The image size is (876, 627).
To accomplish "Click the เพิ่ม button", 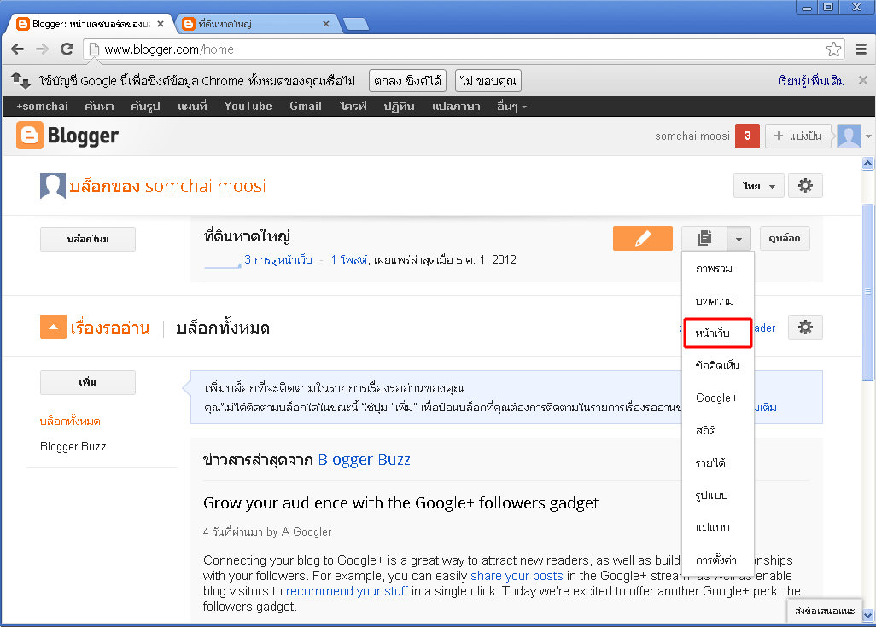I will pyautogui.click(x=88, y=382).
